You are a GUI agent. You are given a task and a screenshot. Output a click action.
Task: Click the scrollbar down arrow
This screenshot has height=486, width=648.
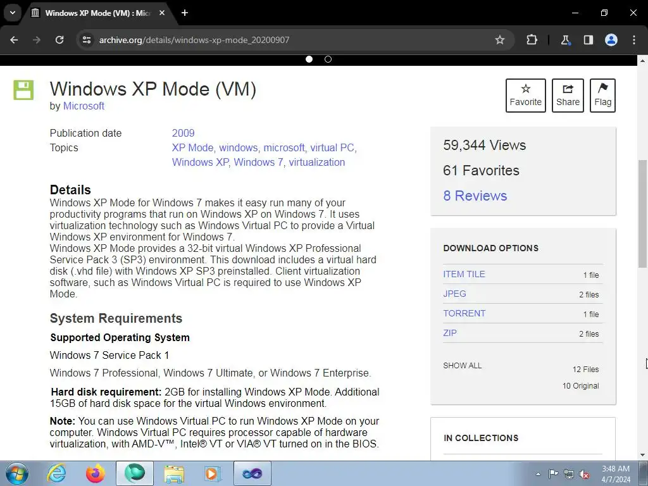point(642,455)
